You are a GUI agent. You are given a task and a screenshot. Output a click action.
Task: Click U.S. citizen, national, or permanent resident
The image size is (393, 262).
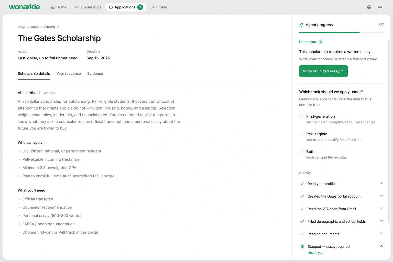[62, 151]
